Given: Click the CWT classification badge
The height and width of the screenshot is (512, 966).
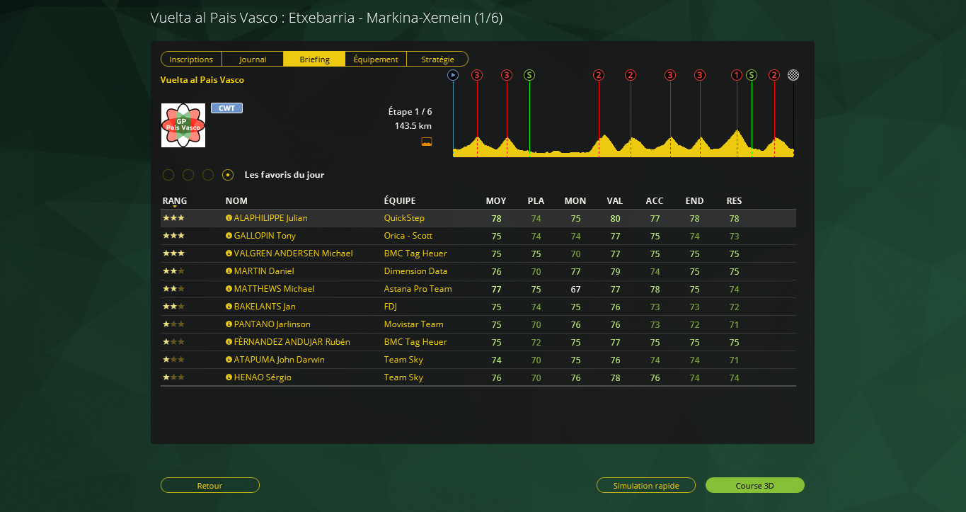Looking at the screenshot, I should (227, 108).
